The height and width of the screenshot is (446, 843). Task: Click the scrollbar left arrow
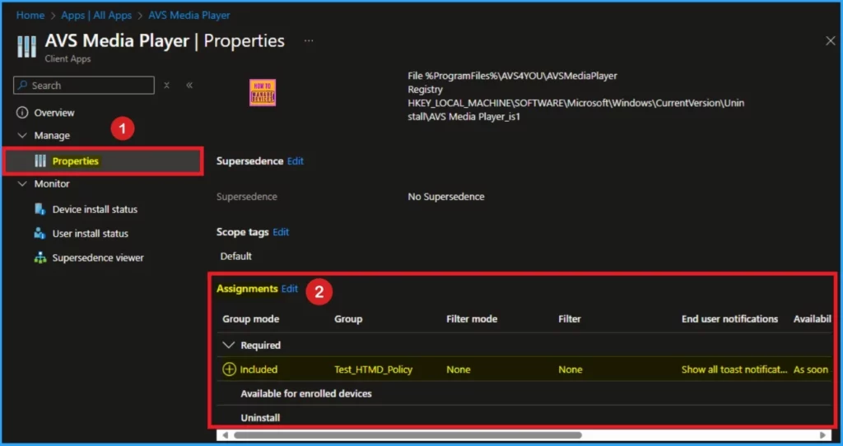[x=225, y=434]
